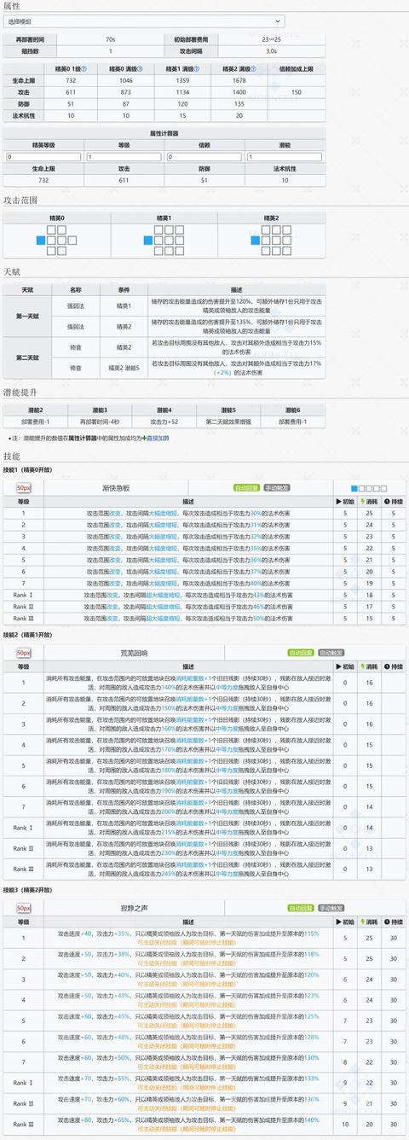Open the 选择模组 module dropdown
This screenshot has width=409, height=1140.
click(x=145, y=20)
